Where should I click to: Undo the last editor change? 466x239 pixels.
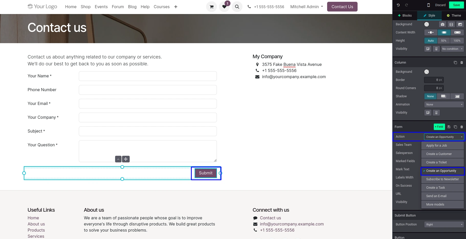tap(398, 5)
